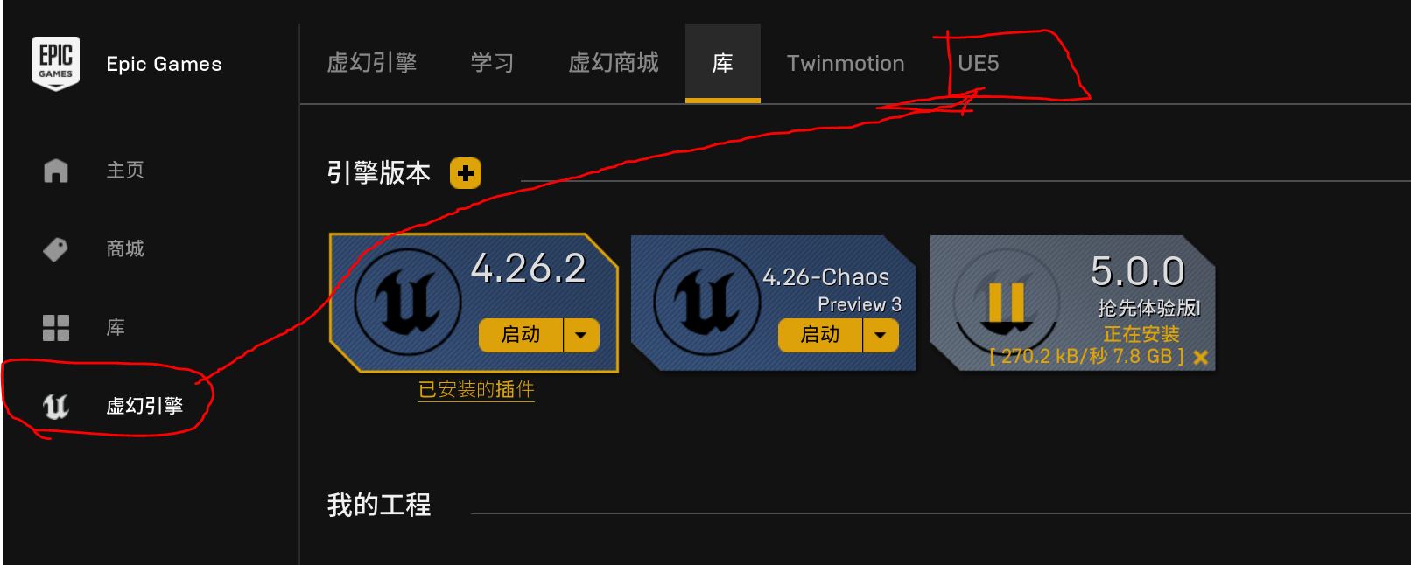Pause the 5.0.0 installation

pyautogui.click(x=1006, y=302)
